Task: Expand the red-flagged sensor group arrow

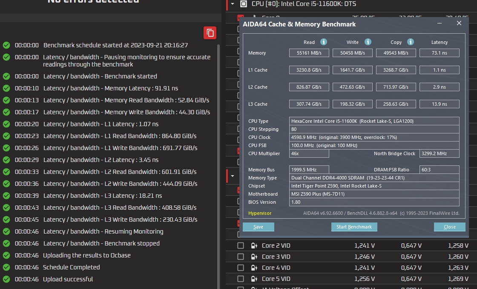Action: click(x=232, y=176)
